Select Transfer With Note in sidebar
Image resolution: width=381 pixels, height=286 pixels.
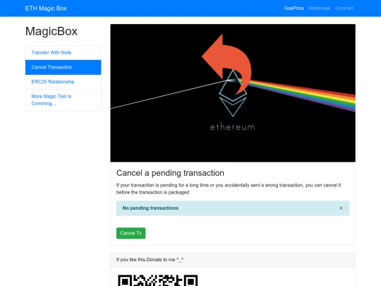coord(64,52)
